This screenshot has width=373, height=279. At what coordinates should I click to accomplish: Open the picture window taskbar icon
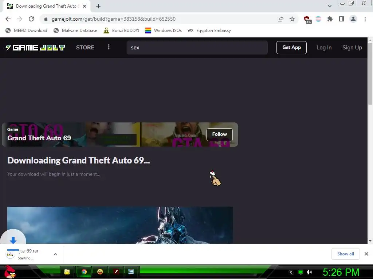pos(131,272)
